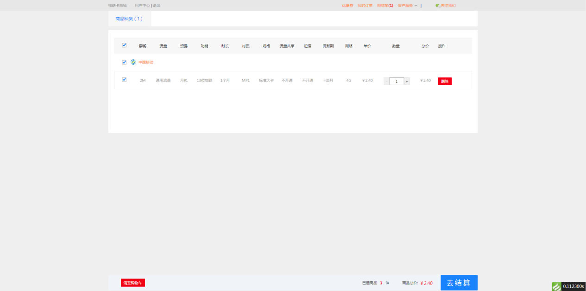The image size is (586, 291).
Task: Open 优惠券 in top navigation
Action: click(x=347, y=6)
